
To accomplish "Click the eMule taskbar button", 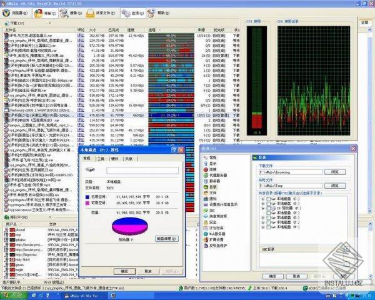I will (84, 296).
